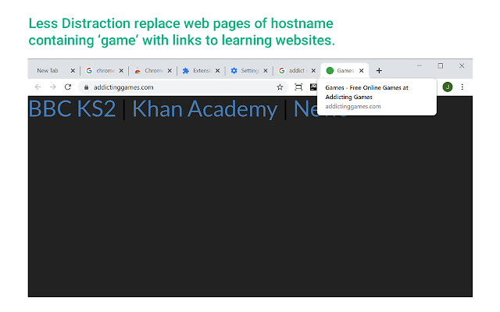Close the Chrome window
The image size is (500, 312).
462,66
